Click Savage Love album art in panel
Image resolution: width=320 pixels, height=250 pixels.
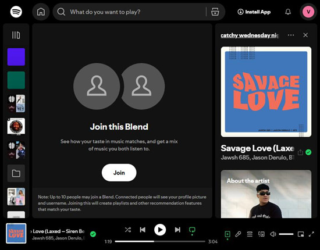tap(266, 92)
